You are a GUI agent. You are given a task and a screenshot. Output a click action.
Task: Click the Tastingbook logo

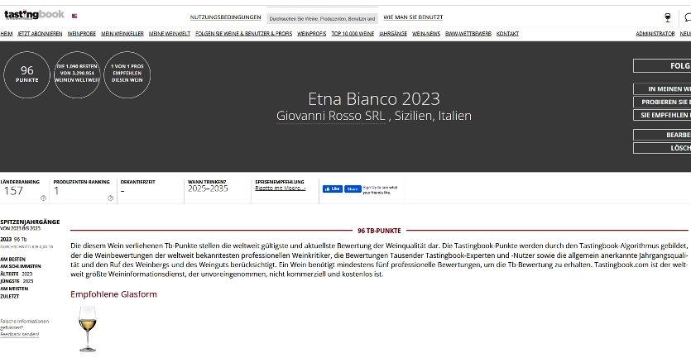pos(34,15)
